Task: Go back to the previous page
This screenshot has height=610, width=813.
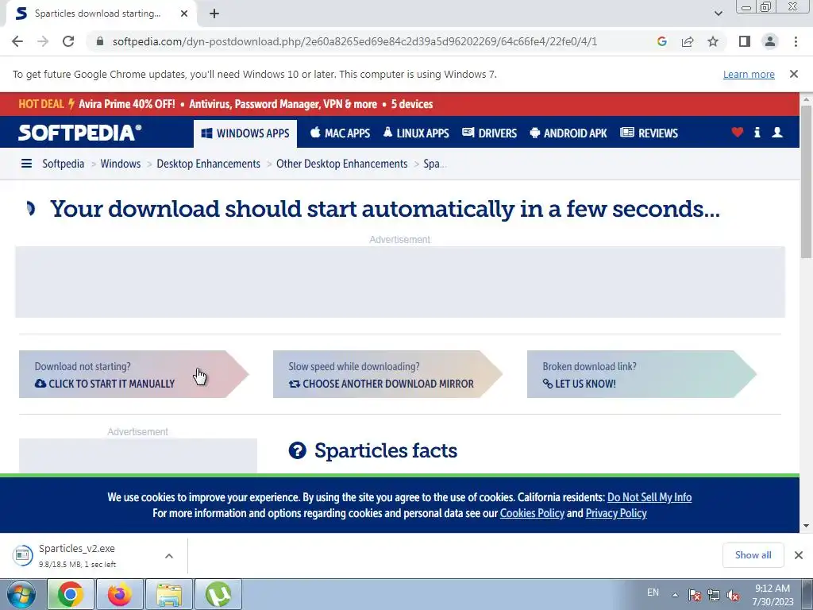Action: [17, 41]
